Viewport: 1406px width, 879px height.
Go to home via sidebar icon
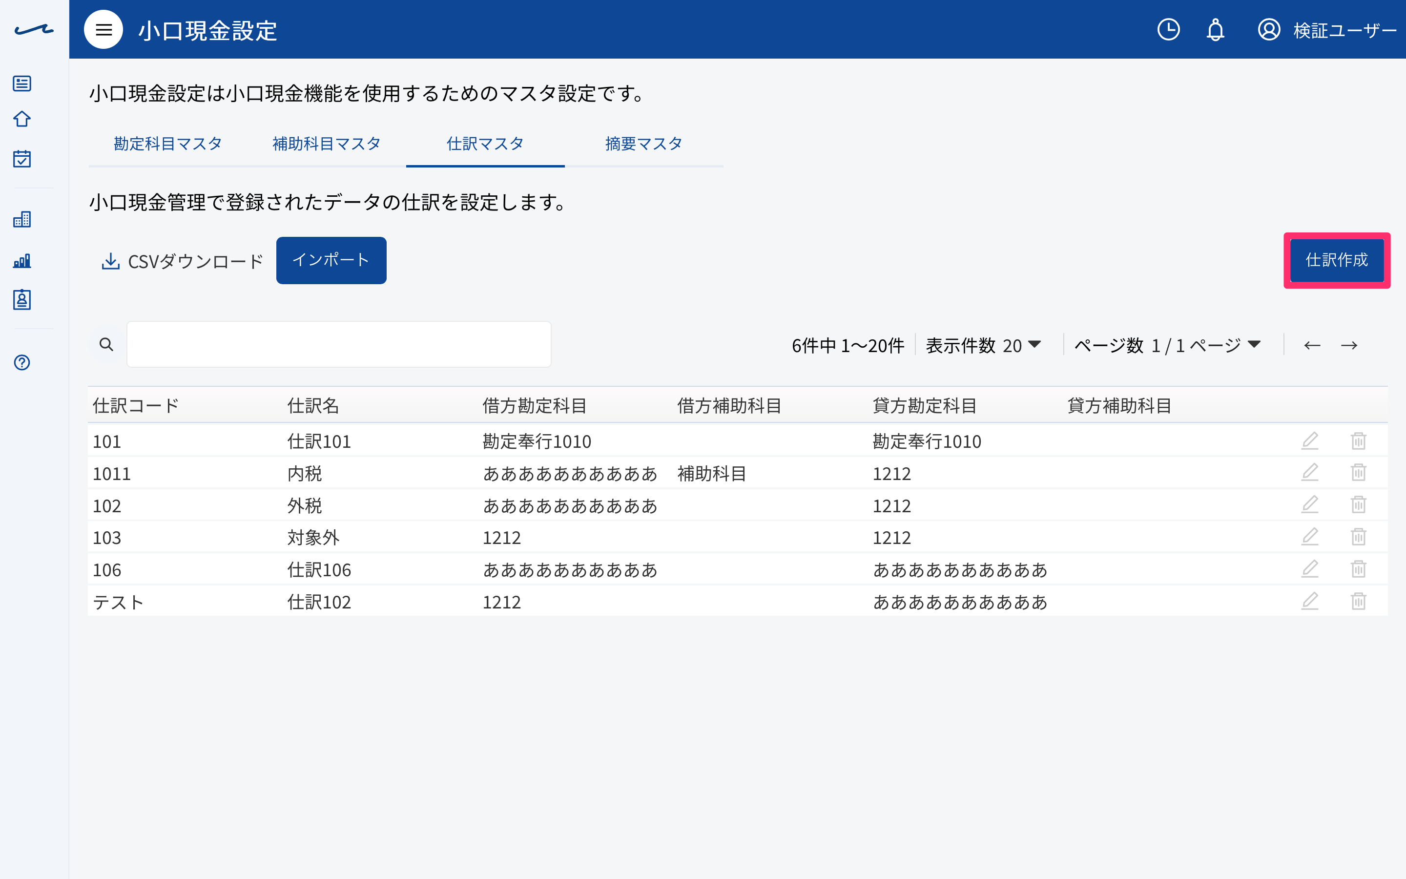(22, 119)
